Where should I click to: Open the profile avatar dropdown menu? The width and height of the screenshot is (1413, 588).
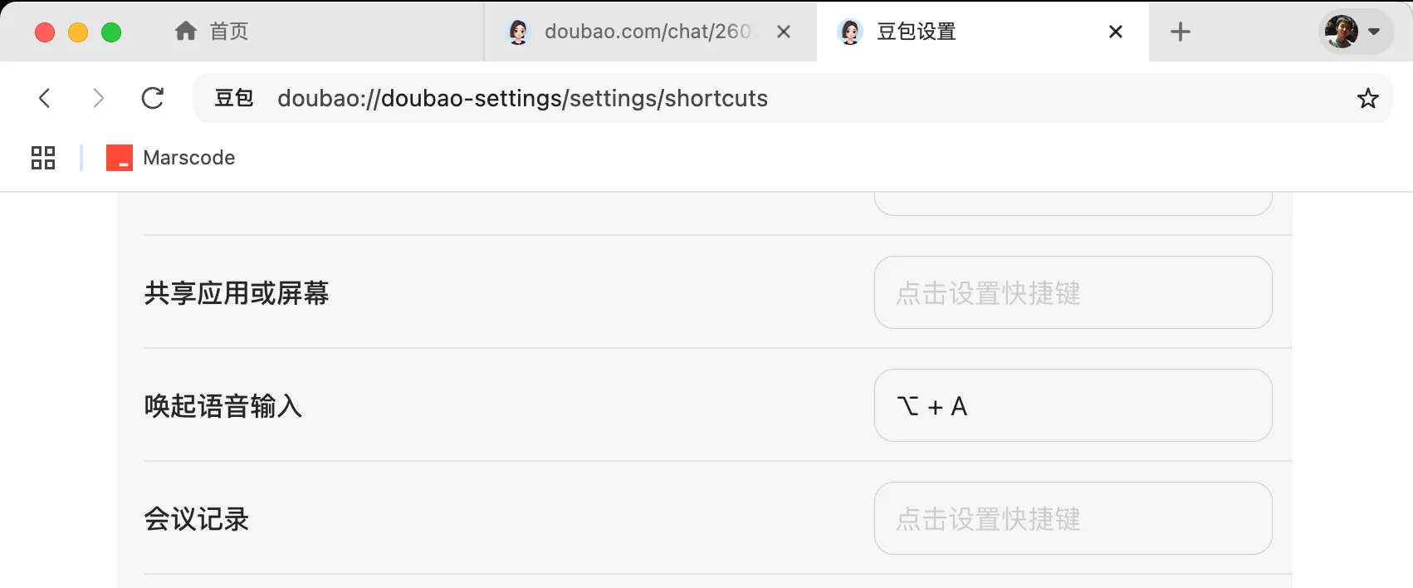[1355, 32]
